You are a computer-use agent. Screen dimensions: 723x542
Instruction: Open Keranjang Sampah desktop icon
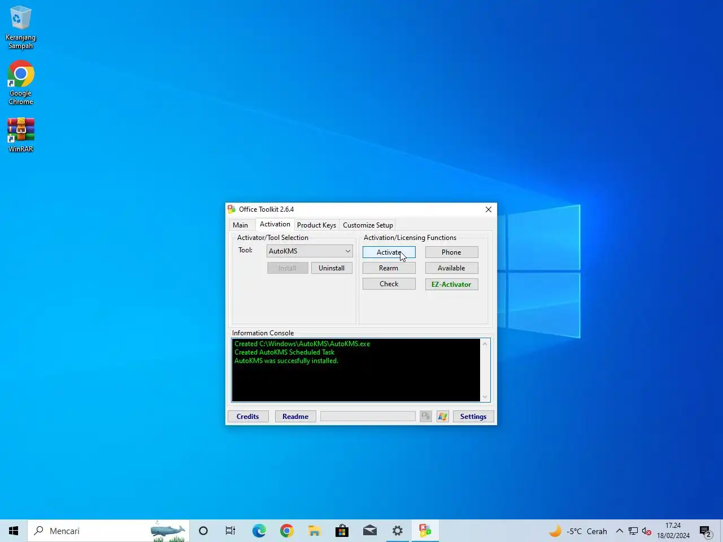20,27
